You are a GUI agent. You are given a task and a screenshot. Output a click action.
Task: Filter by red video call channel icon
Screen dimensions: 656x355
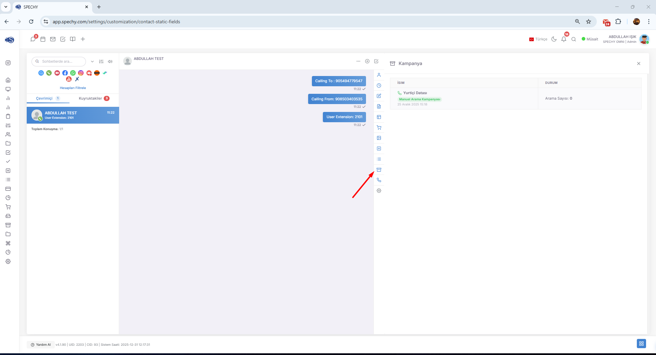[x=57, y=73]
